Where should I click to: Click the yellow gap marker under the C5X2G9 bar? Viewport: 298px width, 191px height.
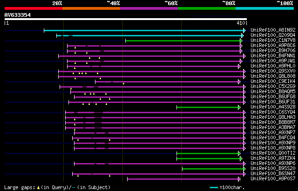[71, 89]
